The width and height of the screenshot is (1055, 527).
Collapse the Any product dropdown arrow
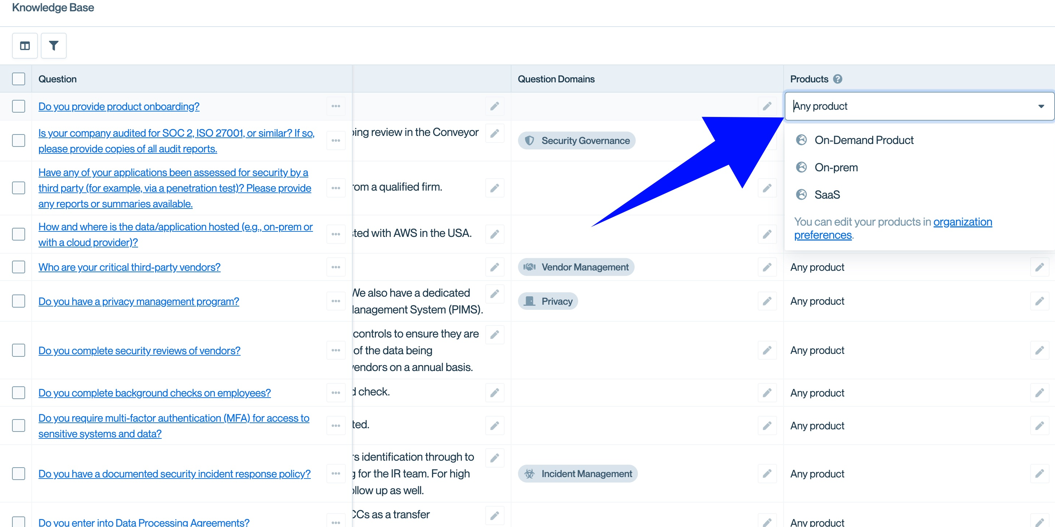pyautogui.click(x=1041, y=106)
